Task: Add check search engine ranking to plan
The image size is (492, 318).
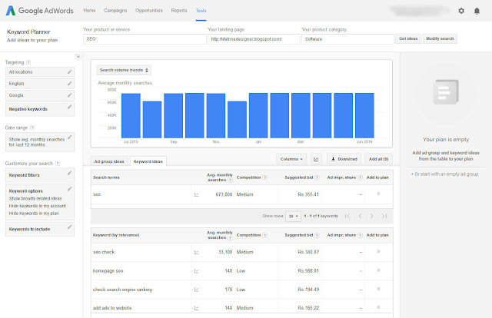Action: (x=378, y=289)
